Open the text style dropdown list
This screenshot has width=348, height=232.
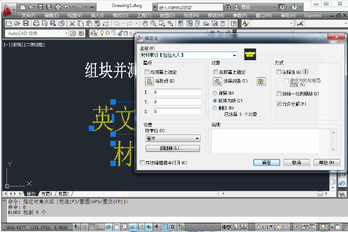pos(291,23)
